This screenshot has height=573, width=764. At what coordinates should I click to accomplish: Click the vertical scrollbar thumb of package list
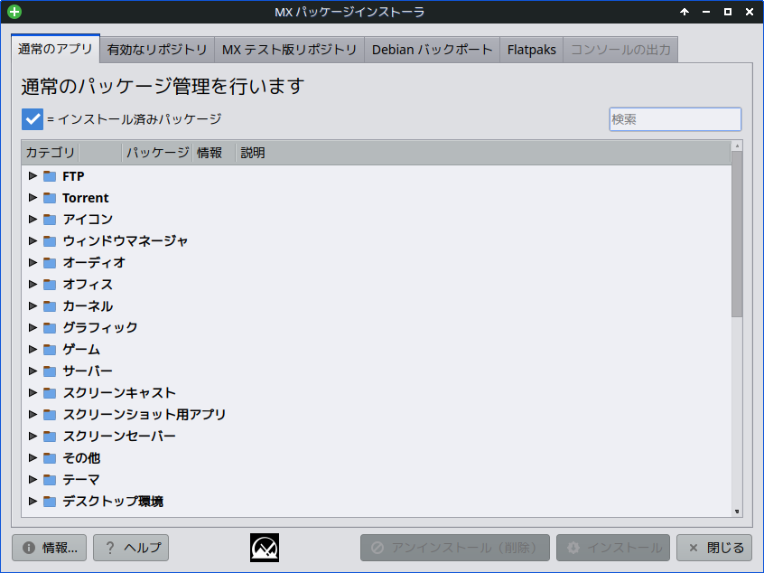click(737, 234)
